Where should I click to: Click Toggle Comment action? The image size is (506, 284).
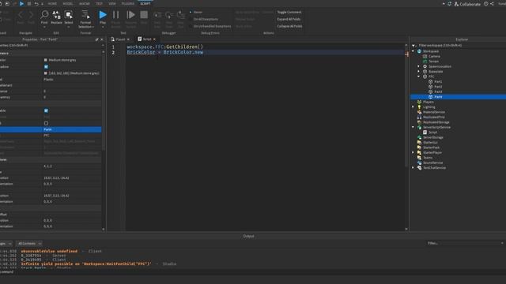(289, 13)
